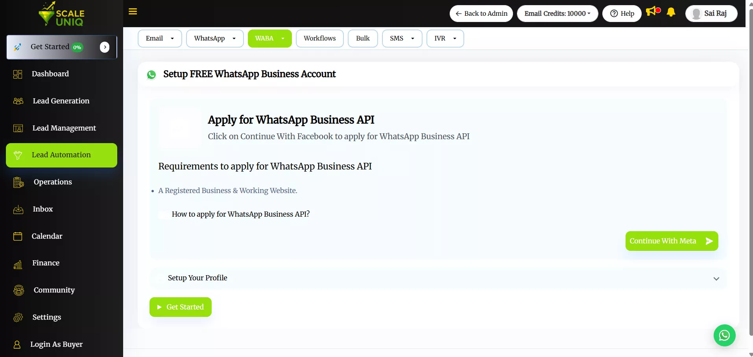Viewport: 753px width, 357px height.
Task: Click the Login As Buyer person icon
Action: pyautogui.click(x=17, y=345)
